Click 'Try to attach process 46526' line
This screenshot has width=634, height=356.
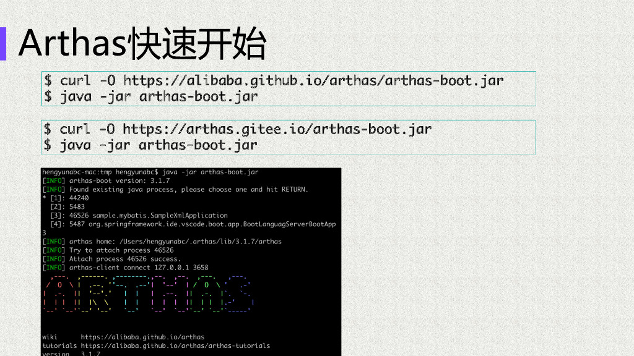click(108, 250)
